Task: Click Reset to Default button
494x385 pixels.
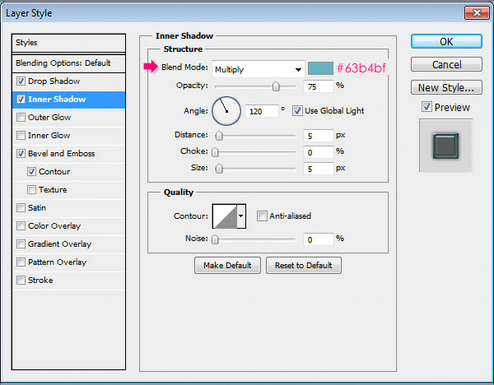Action: (x=304, y=266)
